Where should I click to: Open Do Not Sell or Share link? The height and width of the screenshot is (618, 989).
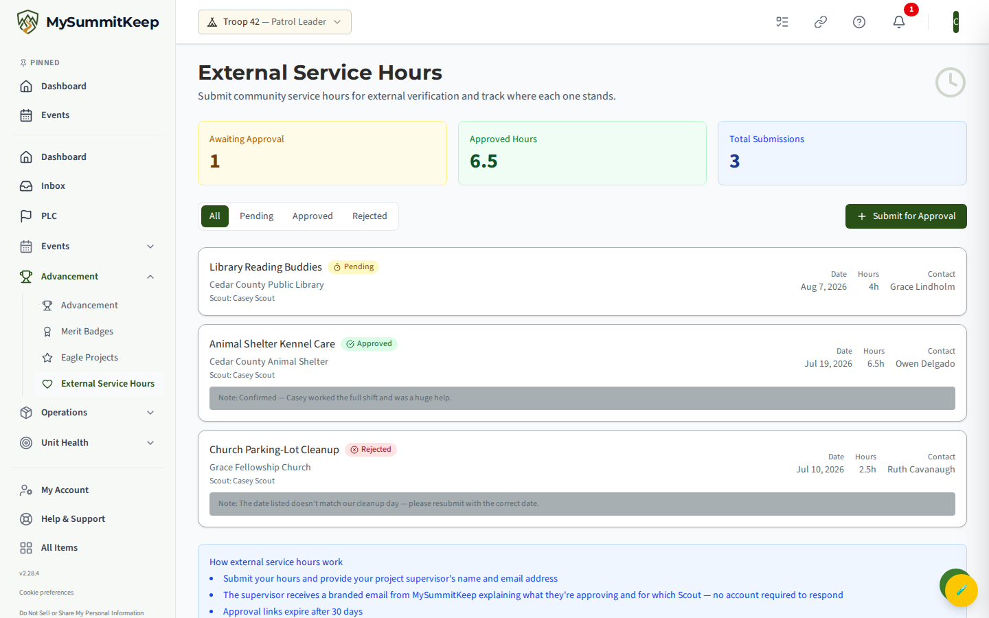point(82,613)
